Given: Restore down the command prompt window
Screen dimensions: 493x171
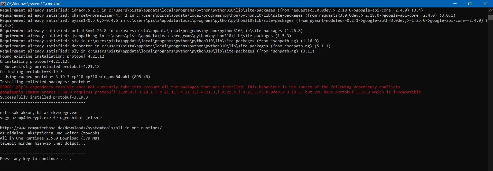Looking at the screenshot, I should coord(470,4).
